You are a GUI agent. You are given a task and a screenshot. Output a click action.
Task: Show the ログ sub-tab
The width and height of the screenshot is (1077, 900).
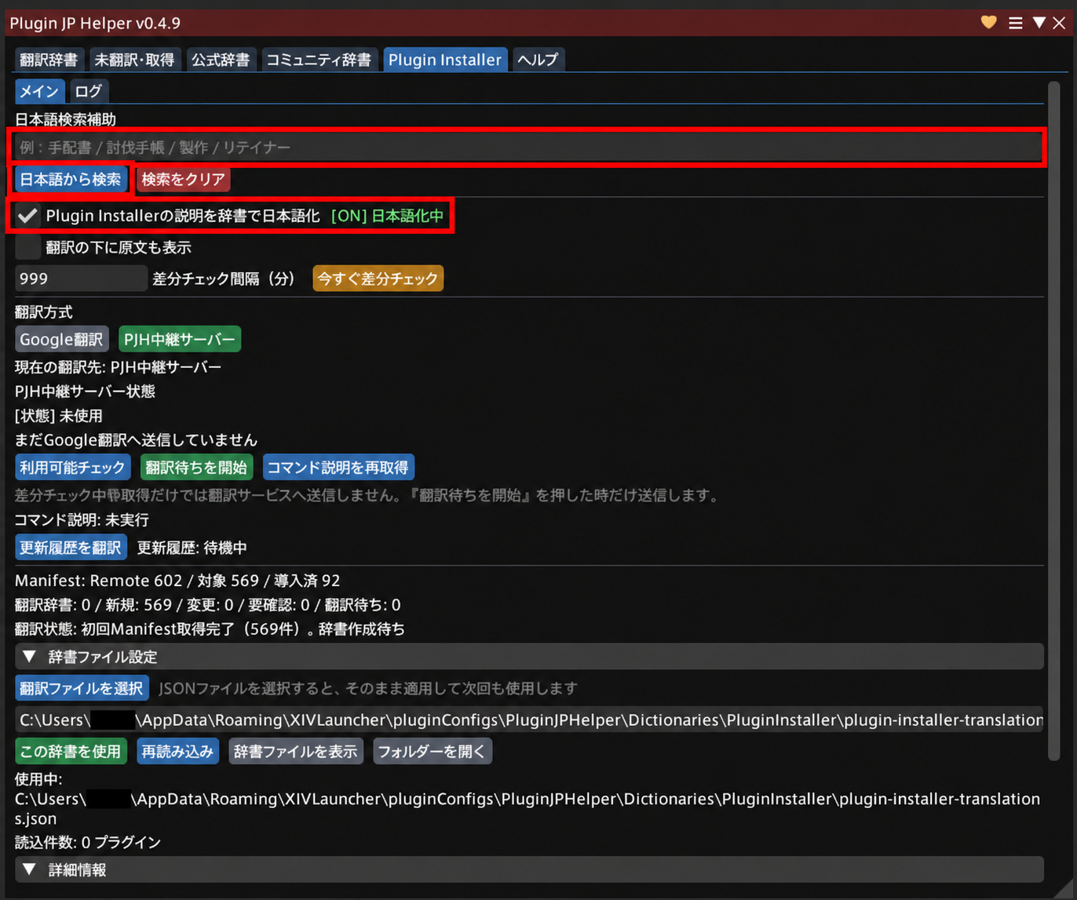pyautogui.click(x=89, y=91)
